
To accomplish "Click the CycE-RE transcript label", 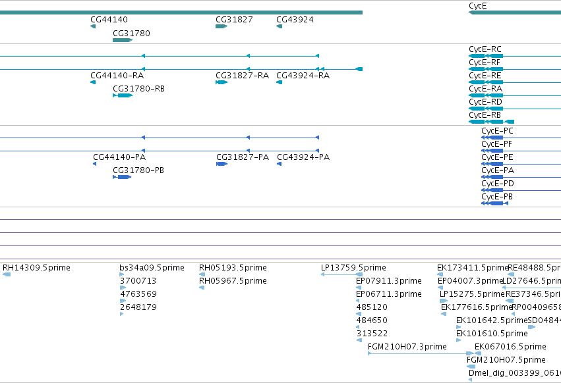I will tap(485, 76).
